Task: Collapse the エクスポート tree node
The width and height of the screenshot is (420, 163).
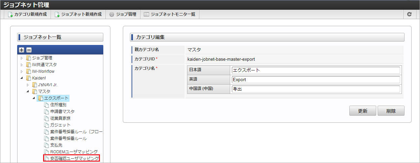Action: pyautogui.click(x=34, y=98)
